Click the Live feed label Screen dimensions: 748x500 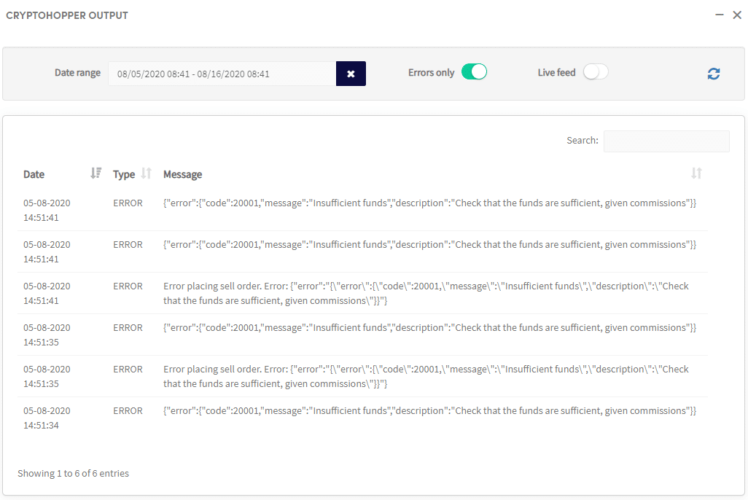click(557, 72)
